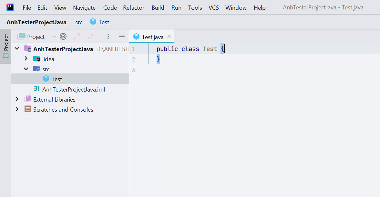Click the closing brace on line 2
The image size is (380, 197).
(x=158, y=59)
